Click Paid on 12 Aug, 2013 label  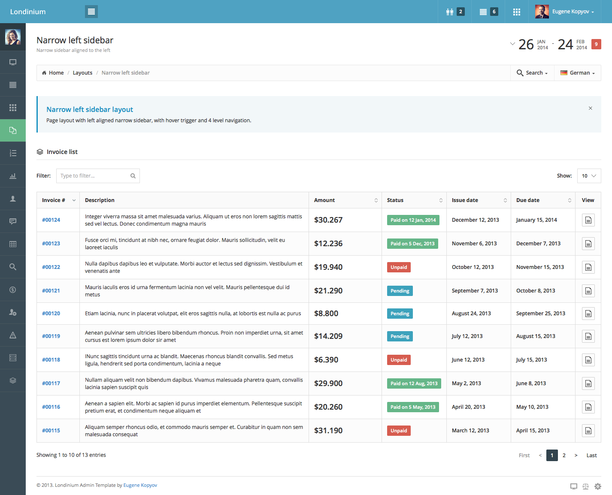pyautogui.click(x=414, y=383)
